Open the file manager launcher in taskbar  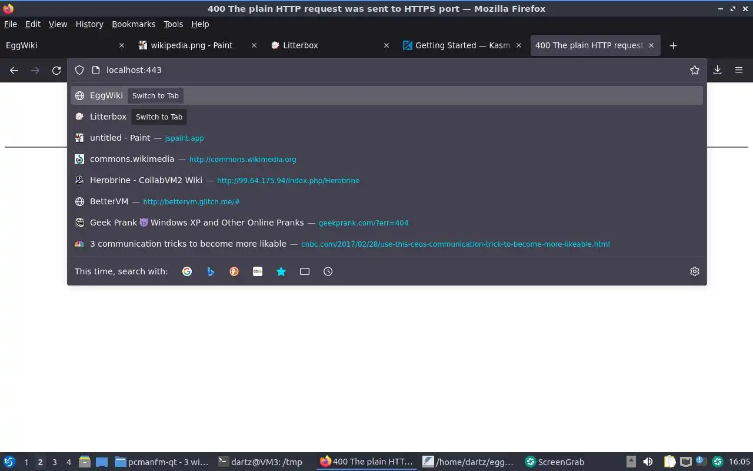point(85,462)
